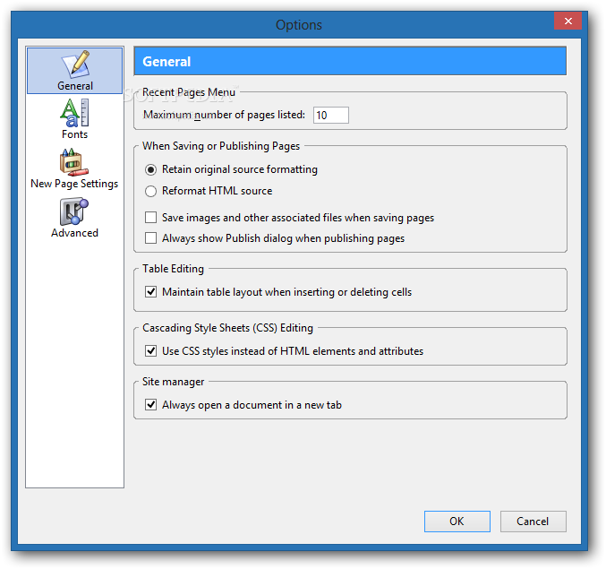Click the "Advanced" label in sidebar

74,233
